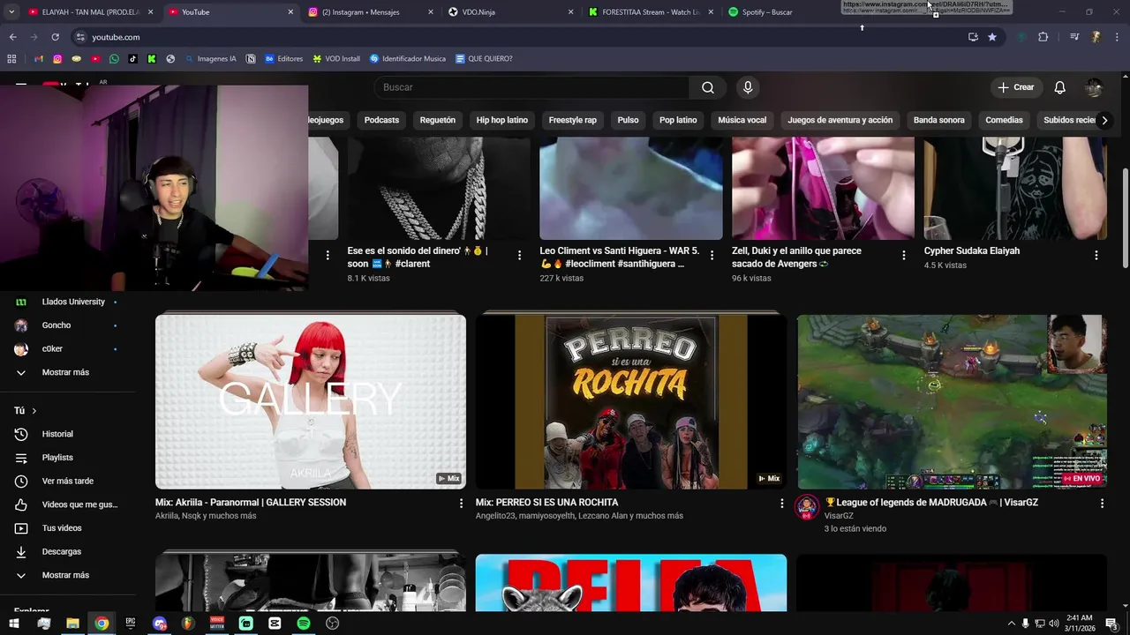
Task: Open 'Leo Climent vs Santi Higuera' title
Action: [x=619, y=257]
